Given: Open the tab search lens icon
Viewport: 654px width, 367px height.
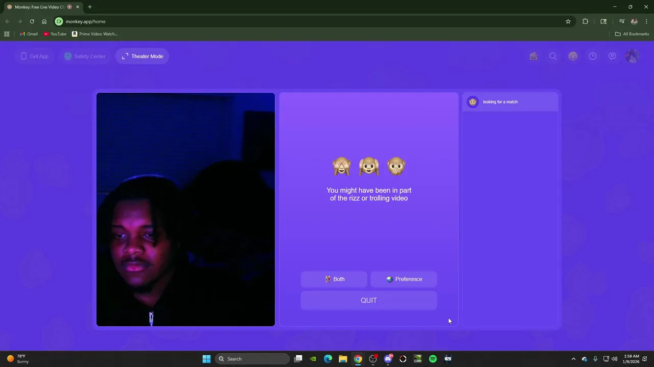Looking at the screenshot, I should point(603,21).
